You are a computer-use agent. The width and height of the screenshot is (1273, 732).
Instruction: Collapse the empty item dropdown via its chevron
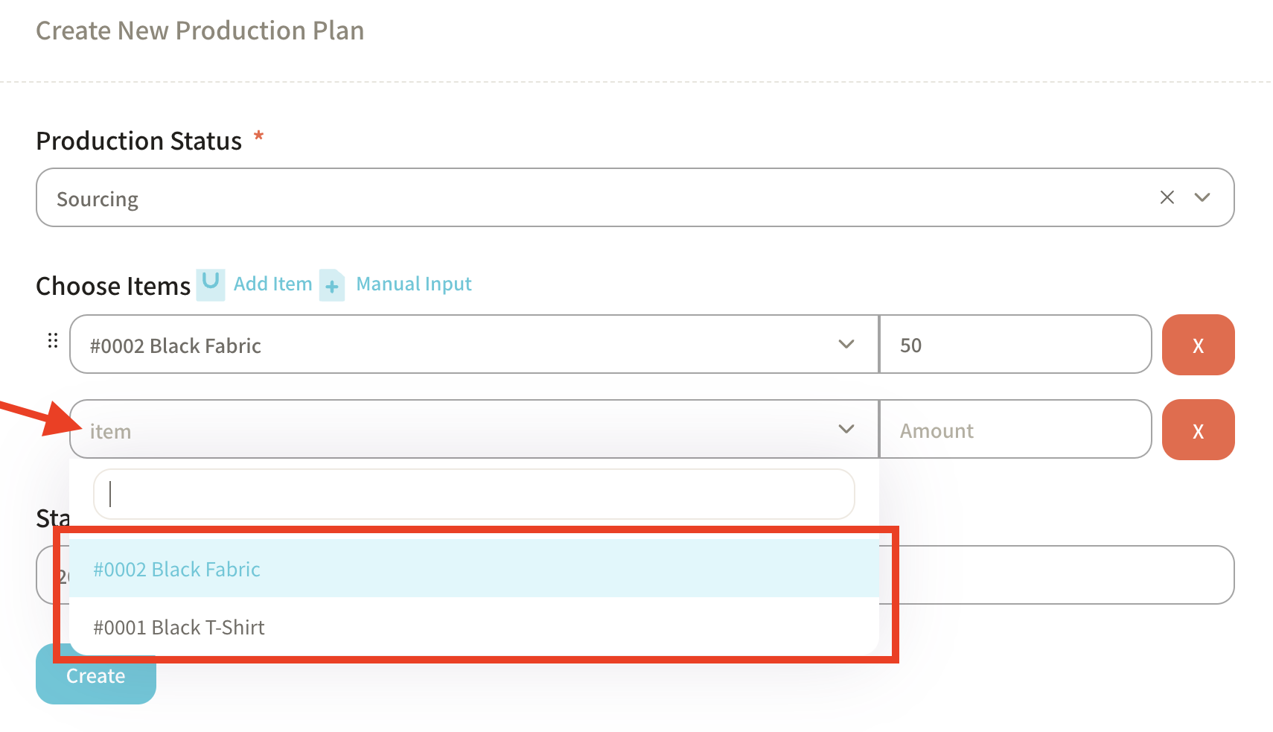(846, 429)
